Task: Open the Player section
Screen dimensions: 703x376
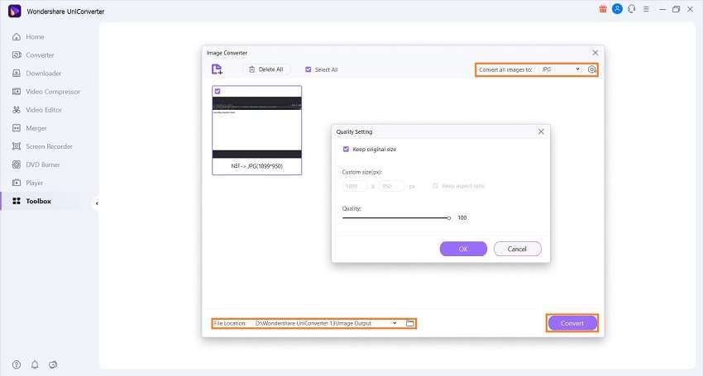Action: (28, 183)
